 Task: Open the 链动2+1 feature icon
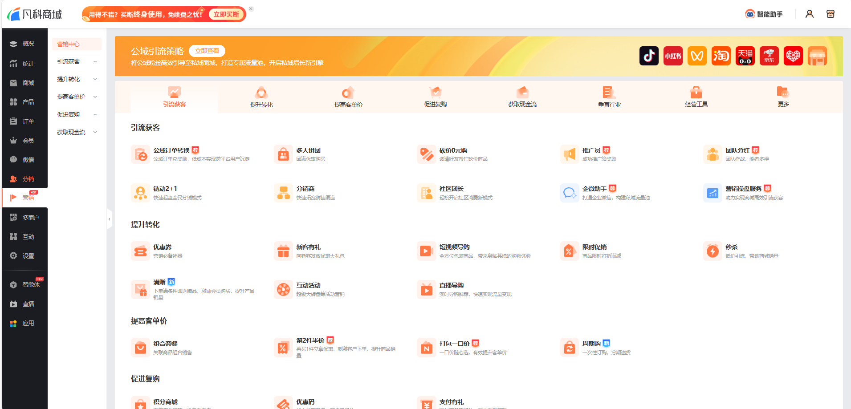click(x=140, y=193)
